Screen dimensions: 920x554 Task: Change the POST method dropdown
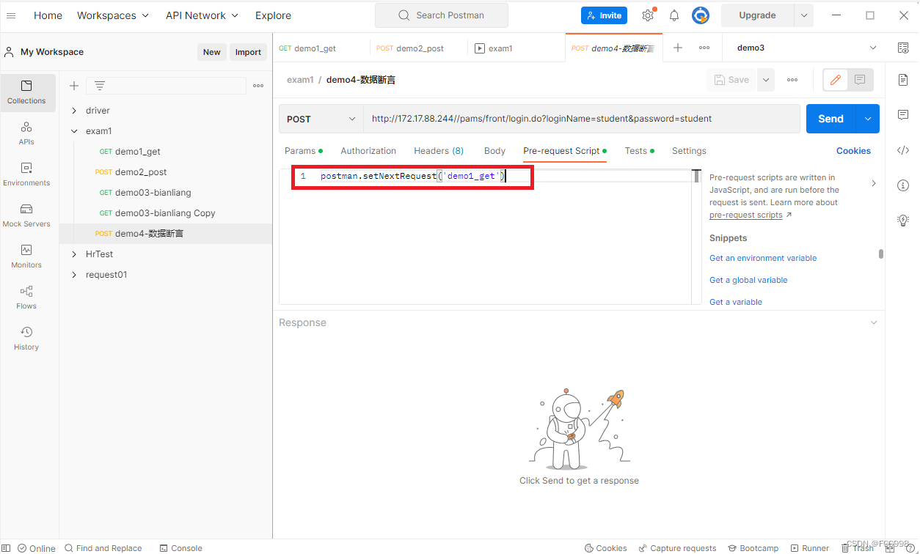coord(321,119)
